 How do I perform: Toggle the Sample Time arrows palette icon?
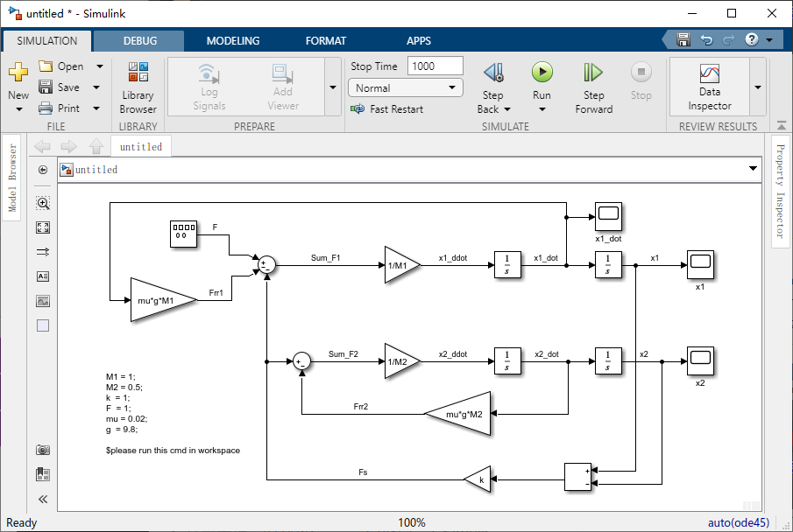click(x=43, y=252)
